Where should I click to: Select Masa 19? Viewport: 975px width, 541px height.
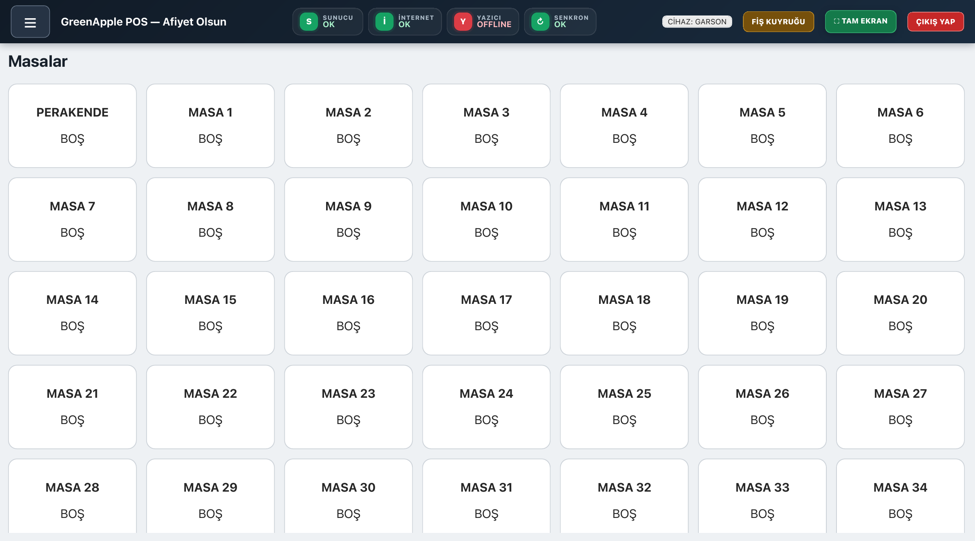762,313
